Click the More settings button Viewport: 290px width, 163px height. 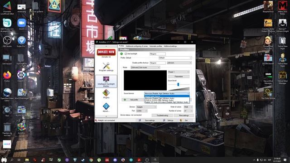(x=184, y=115)
